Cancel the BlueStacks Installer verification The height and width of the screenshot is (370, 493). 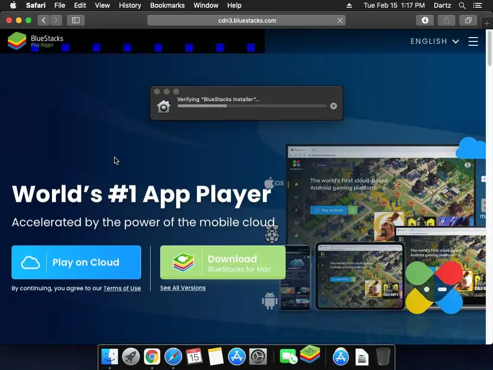click(334, 106)
